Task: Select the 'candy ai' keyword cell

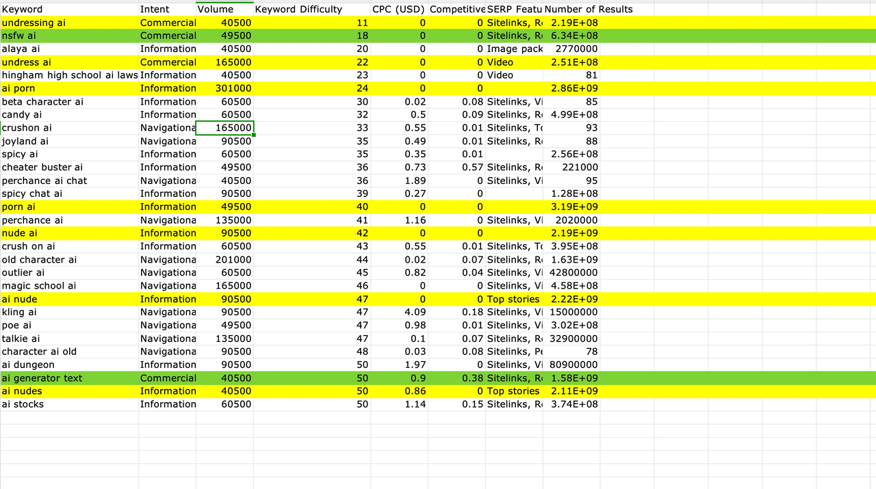Action: (x=69, y=115)
